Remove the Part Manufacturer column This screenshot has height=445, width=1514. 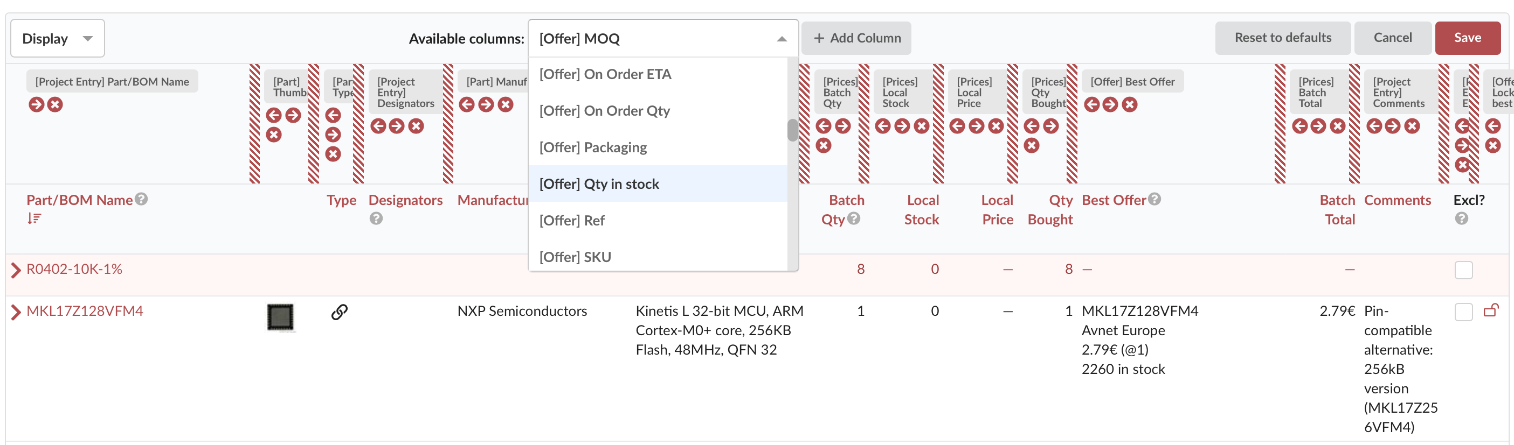[506, 104]
